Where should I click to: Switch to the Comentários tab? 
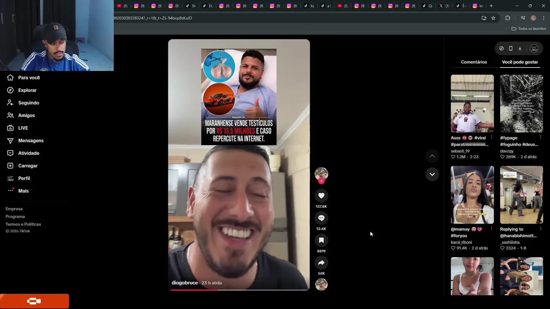tap(474, 62)
